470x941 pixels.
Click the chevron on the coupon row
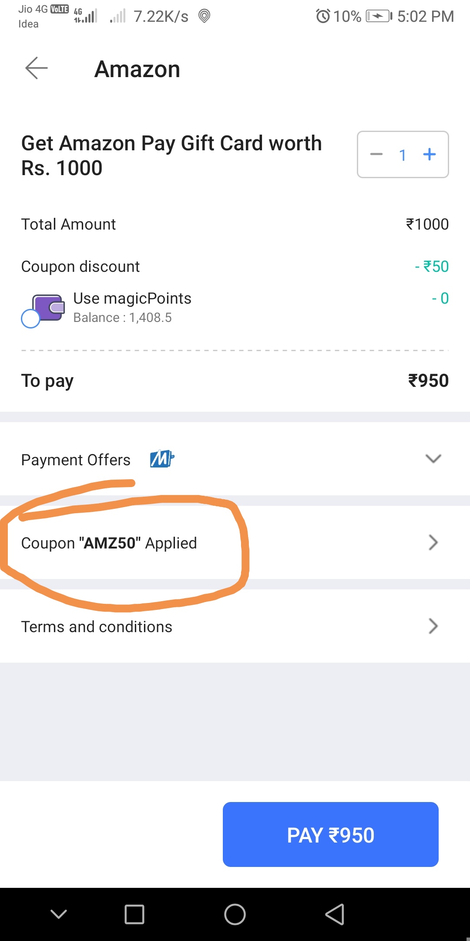point(433,542)
